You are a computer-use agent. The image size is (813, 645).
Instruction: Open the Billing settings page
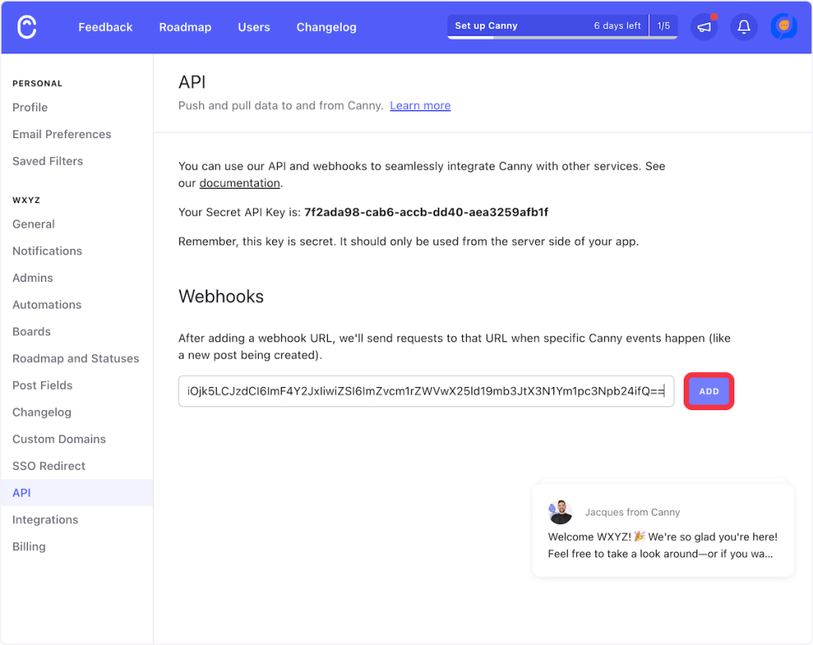pyautogui.click(x=29, y=547)
